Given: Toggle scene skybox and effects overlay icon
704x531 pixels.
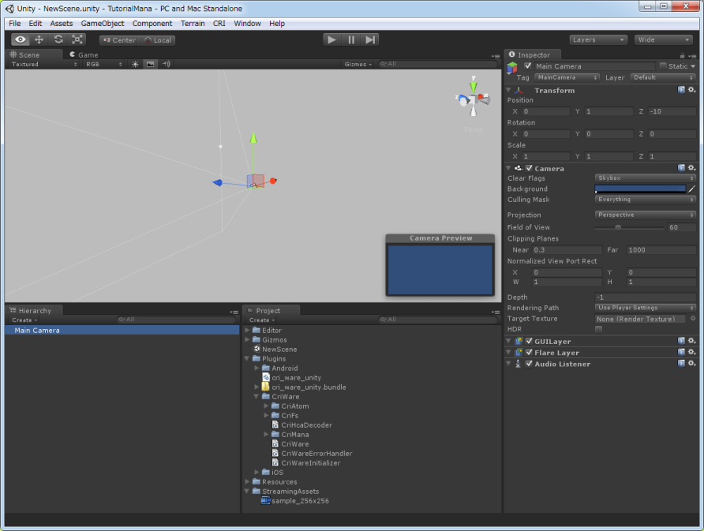Looking at the screenshot, I should coord(151,64).
